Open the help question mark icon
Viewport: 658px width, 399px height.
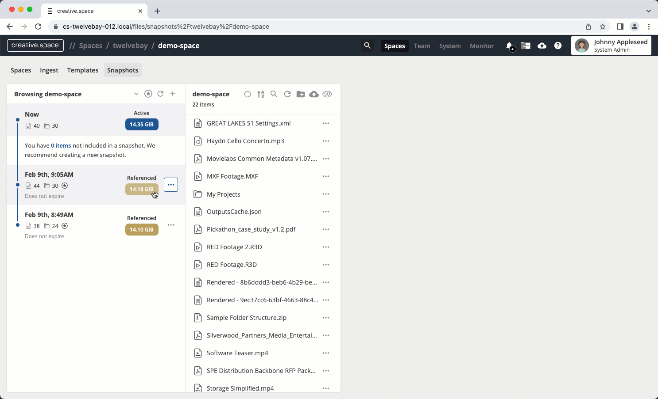coord(558,46)
